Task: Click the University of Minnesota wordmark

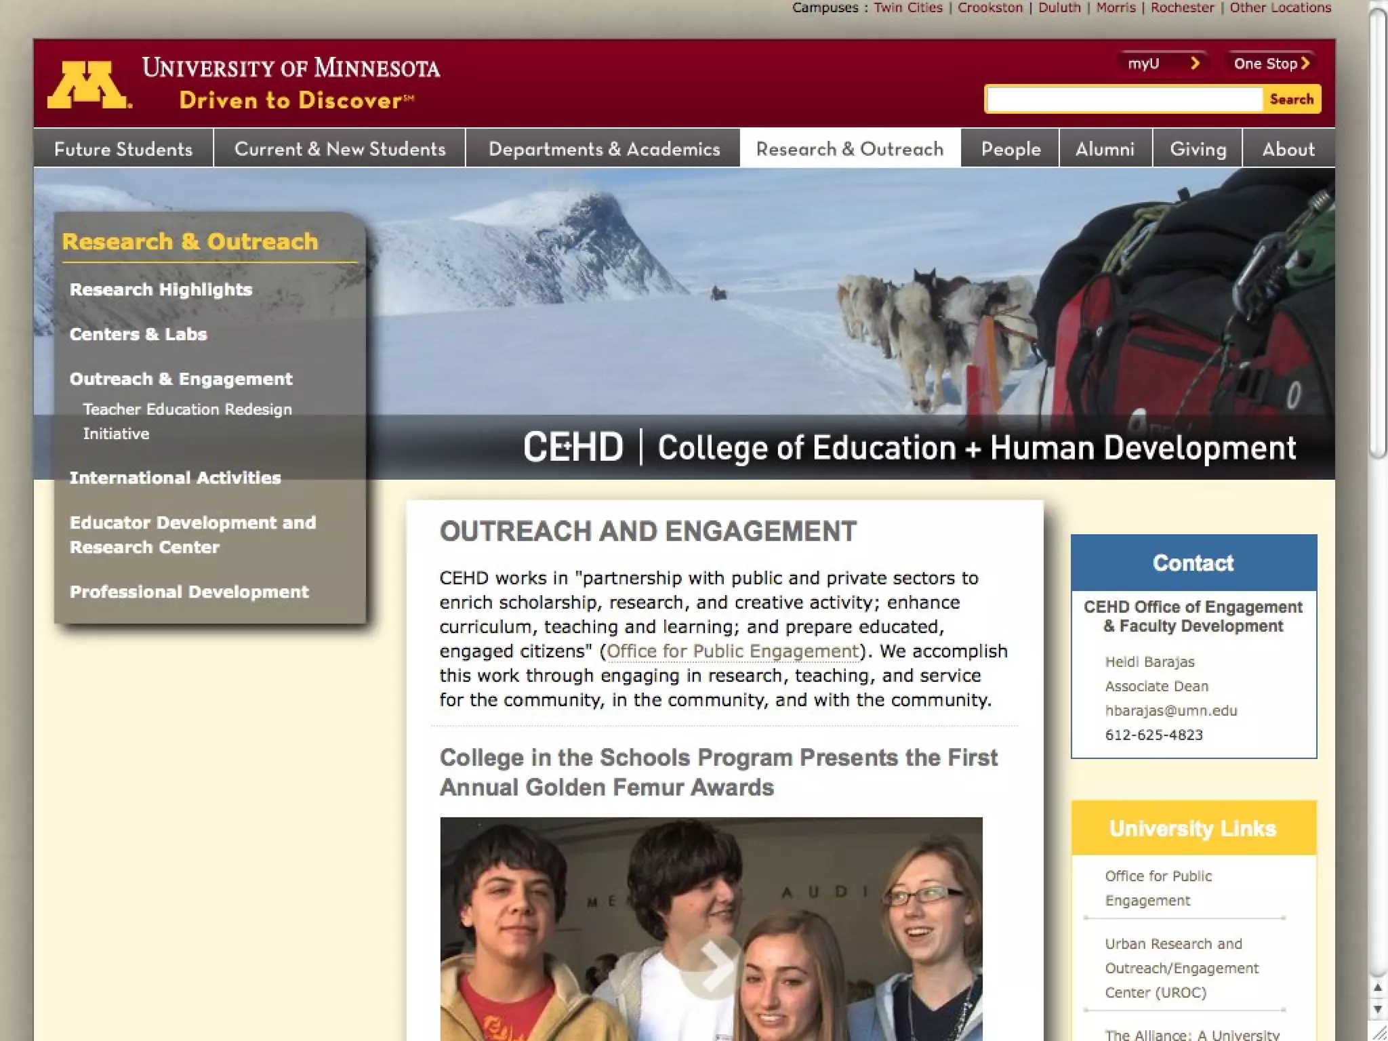Action: coord(291,68)
